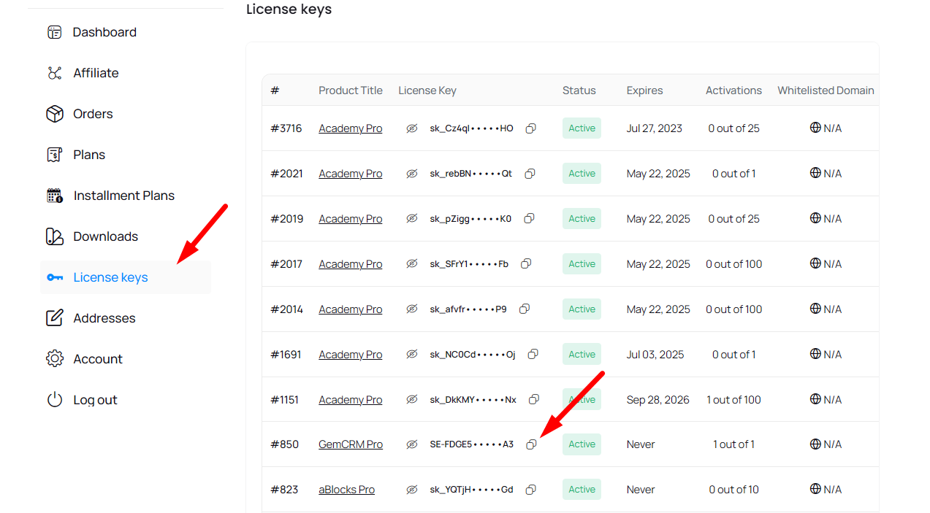Click the 'Sep 28, 2026' expiry date
Image resolution: width=930 pixels, height=513 pixels.
[x=658, y=400]
